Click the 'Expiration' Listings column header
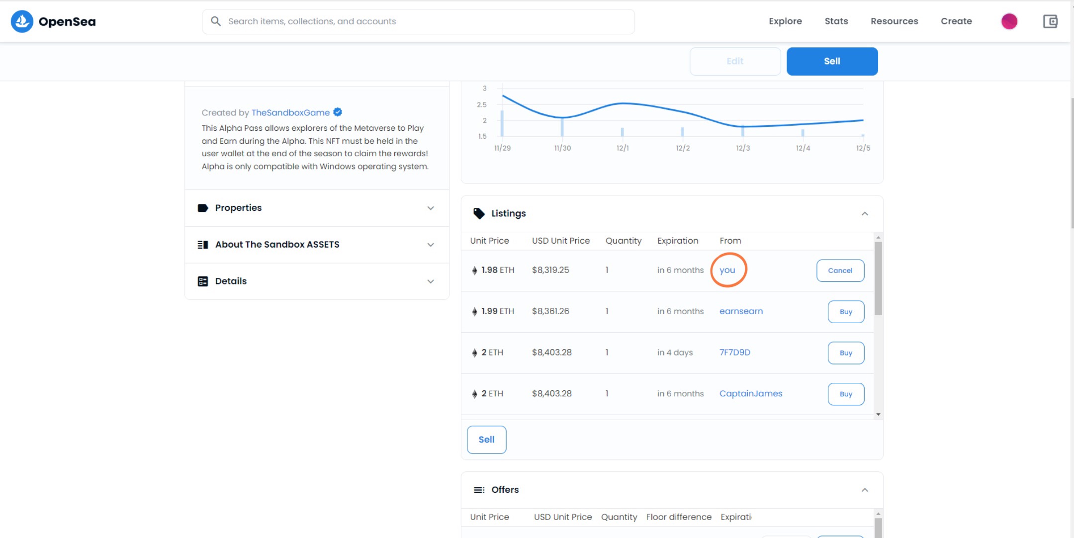The height and width of the screenshot is (538, 1074). (678, 241)
